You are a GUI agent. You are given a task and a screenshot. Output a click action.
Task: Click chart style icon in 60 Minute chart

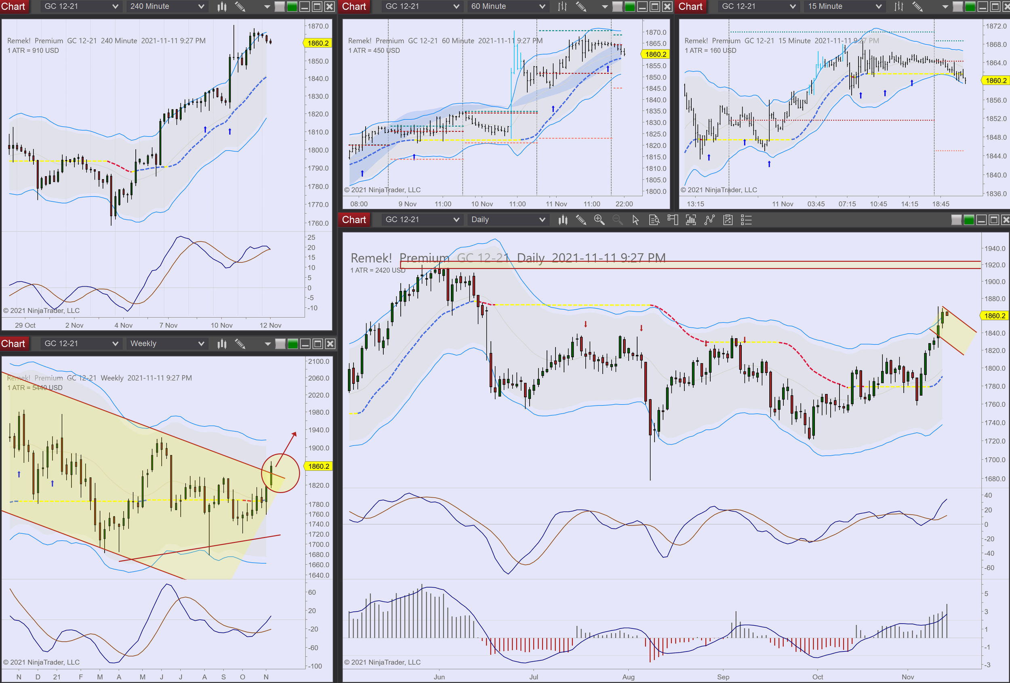[562, 6]
